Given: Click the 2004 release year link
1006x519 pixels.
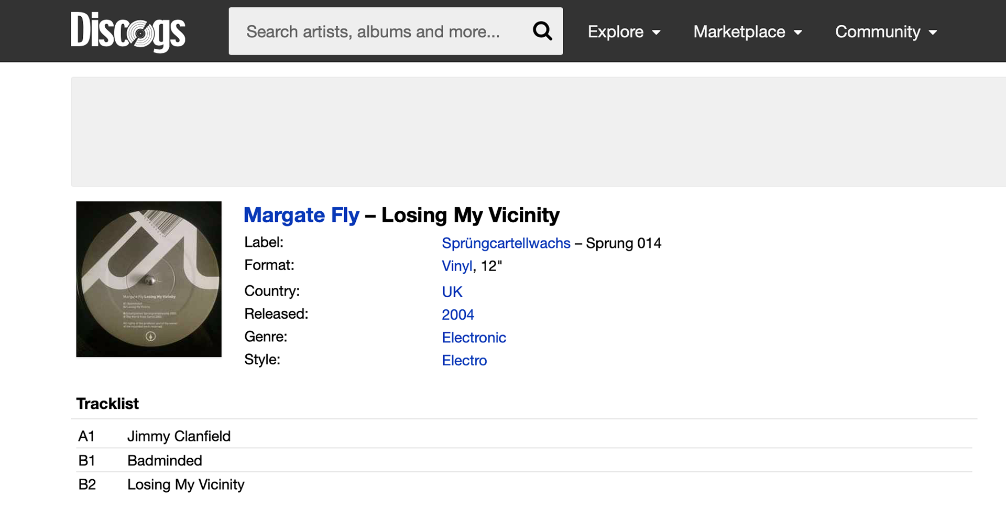Looking at the screenshot, I should pyautogui.click(x=457, y=315).
